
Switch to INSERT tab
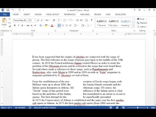[x=27, y=14]
